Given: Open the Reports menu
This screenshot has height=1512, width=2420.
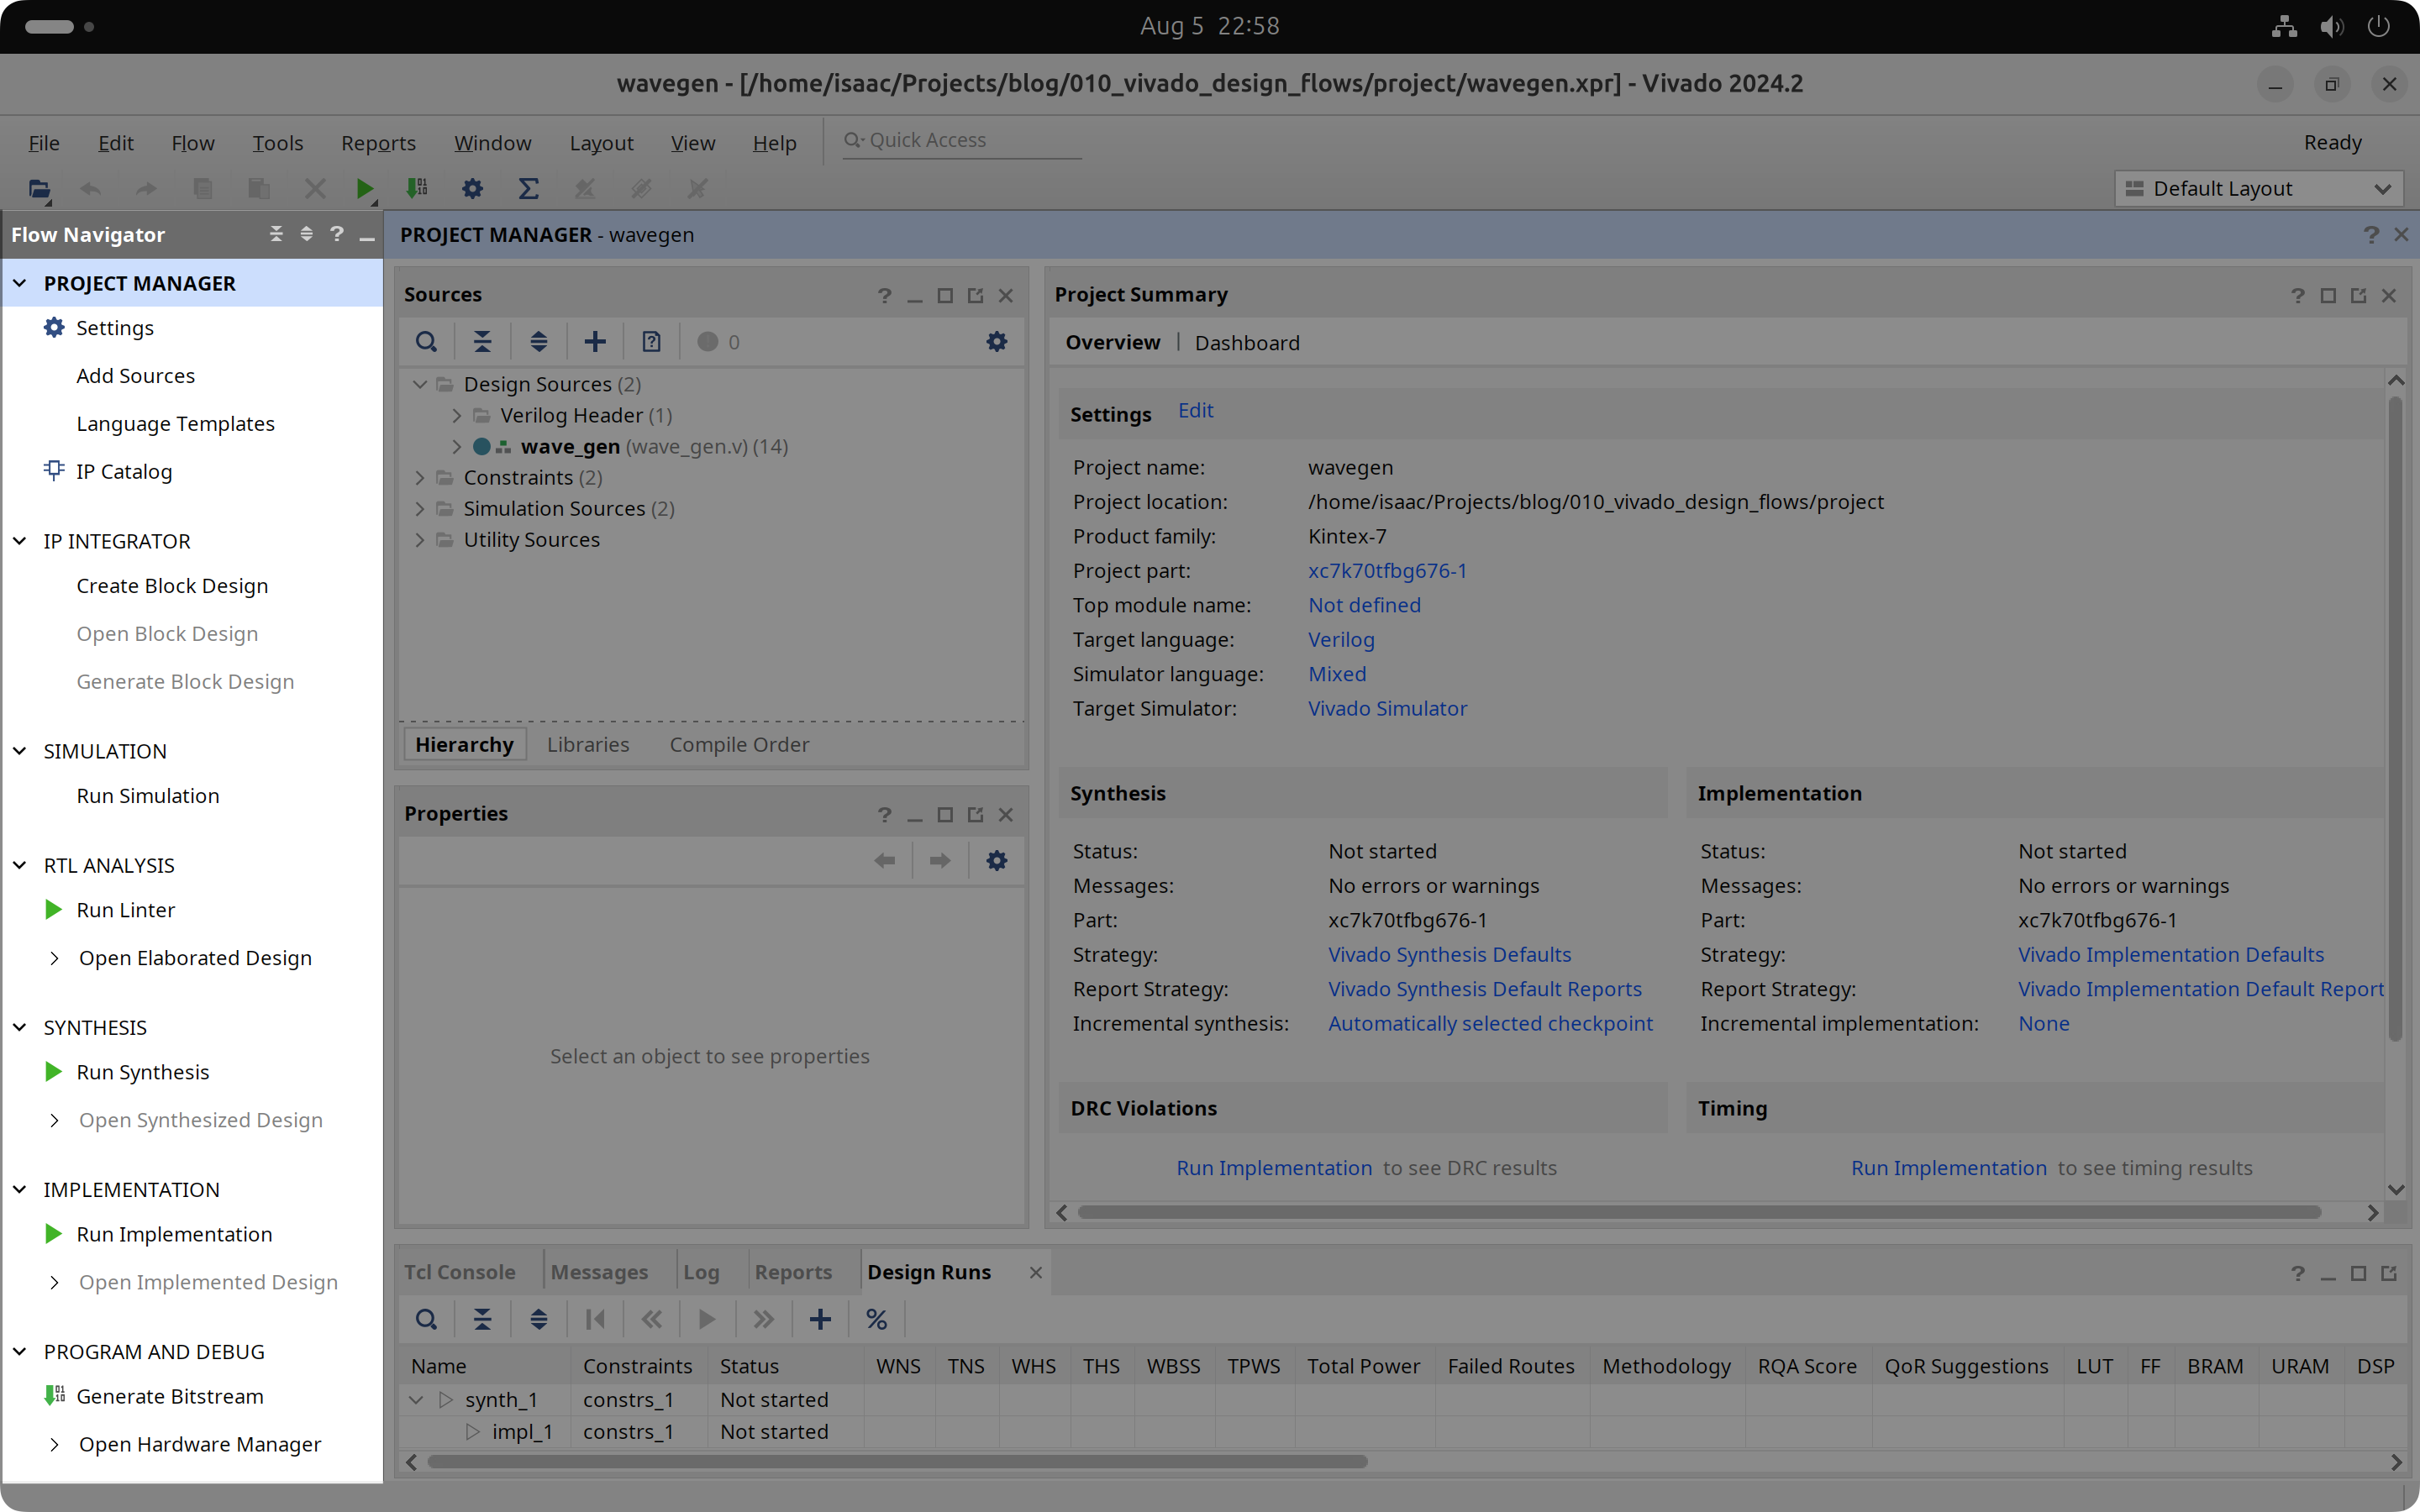Looking at the screenshot, I should click(x=378, y=143).
